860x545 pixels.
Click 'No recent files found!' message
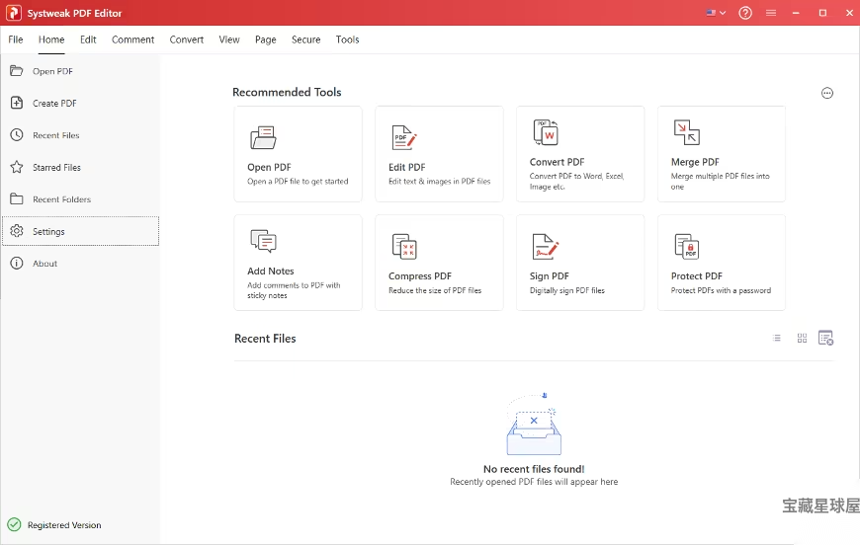[534, 469]
